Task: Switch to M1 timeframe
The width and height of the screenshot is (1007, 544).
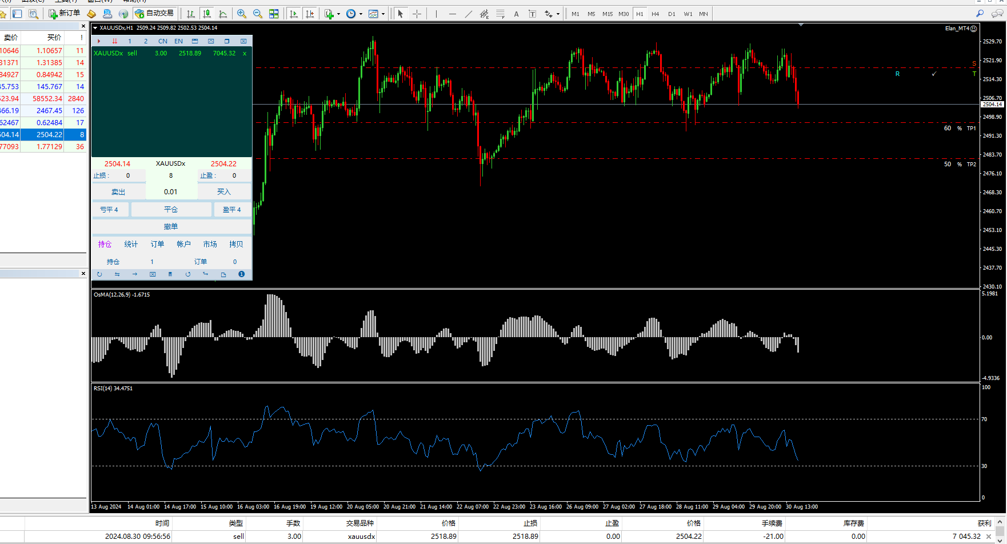Action: pos(576,14)
